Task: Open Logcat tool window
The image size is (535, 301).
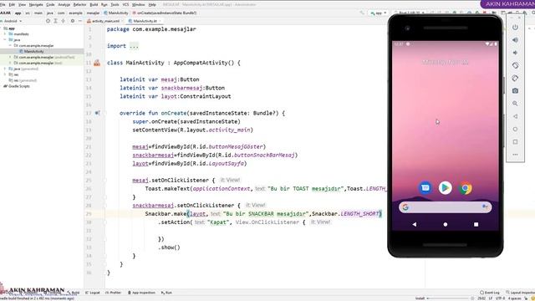Action: point(93,293)
